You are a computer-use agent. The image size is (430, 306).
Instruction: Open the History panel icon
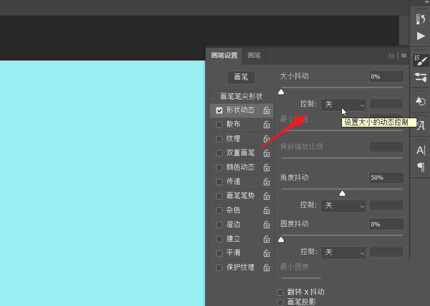click(420, 19)
